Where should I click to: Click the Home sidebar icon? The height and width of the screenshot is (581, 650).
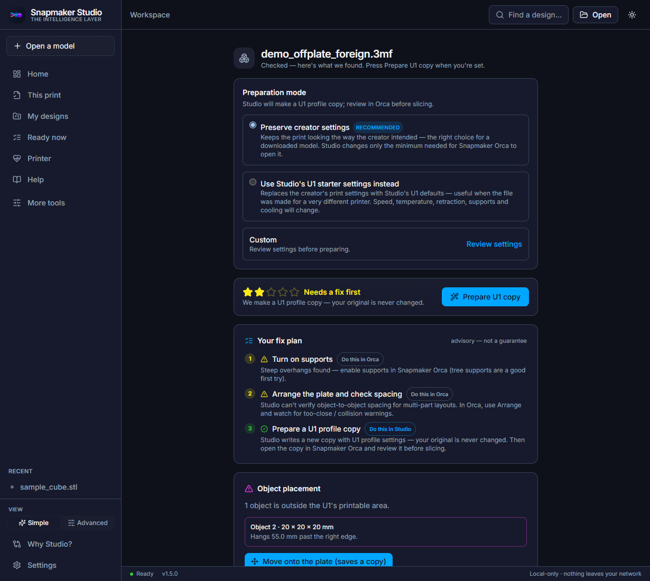pos(17,74)
